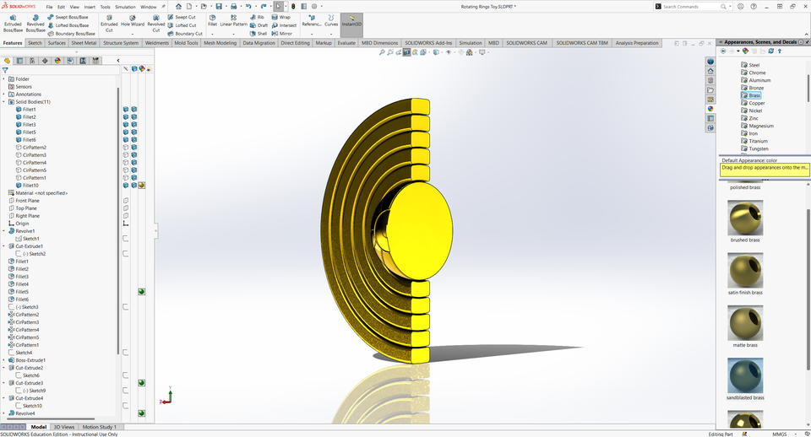811x437 pixels.
Task: Open the Linear Pattern dropdown arrow
Action: coord(233,34)
